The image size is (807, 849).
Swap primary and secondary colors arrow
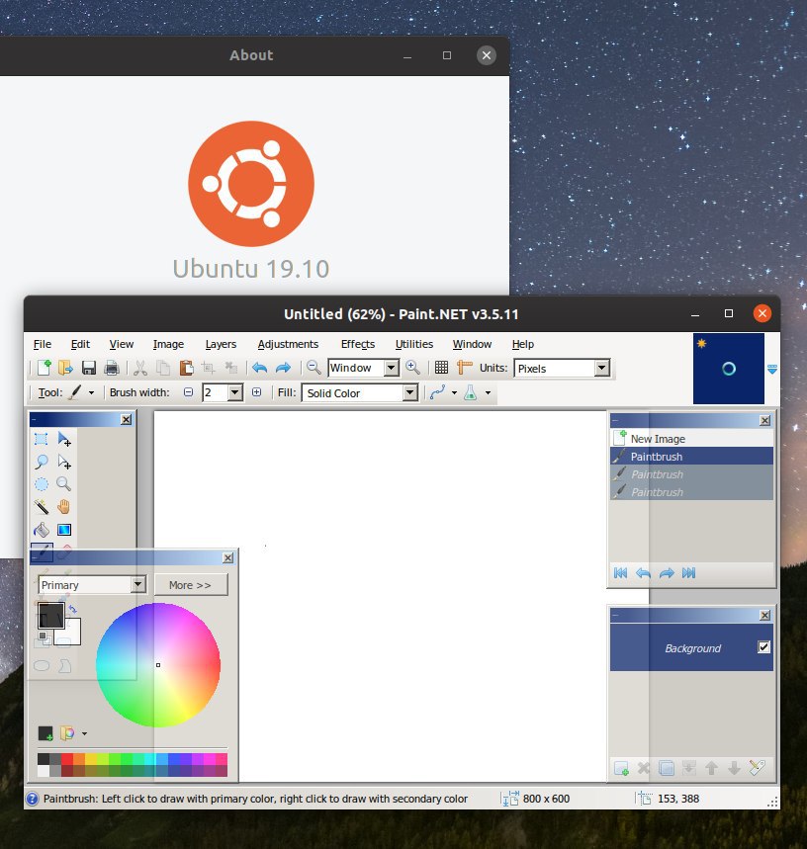pyautogui.click(x=72, y=609)
